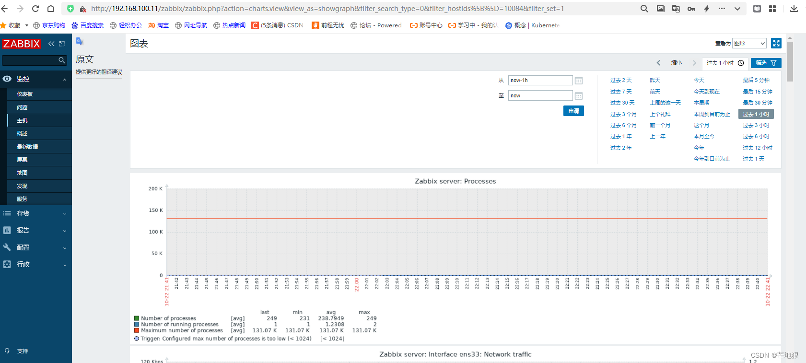
Task: Open the 查看为 图形 dropdown
Action: 749,43
